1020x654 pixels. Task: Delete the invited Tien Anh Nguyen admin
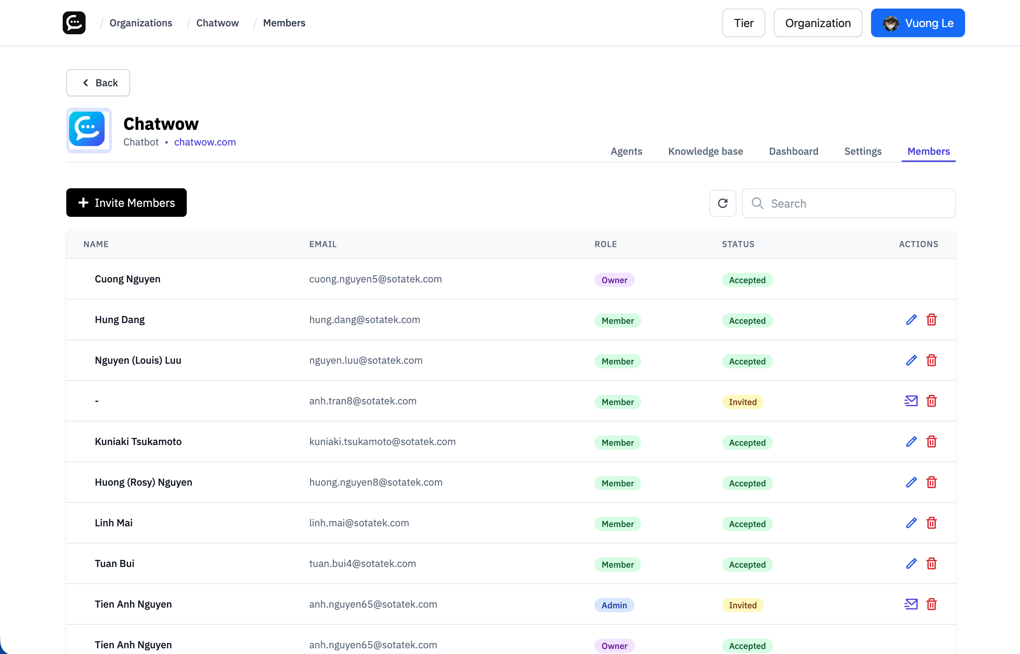click(x=932, y=604)
